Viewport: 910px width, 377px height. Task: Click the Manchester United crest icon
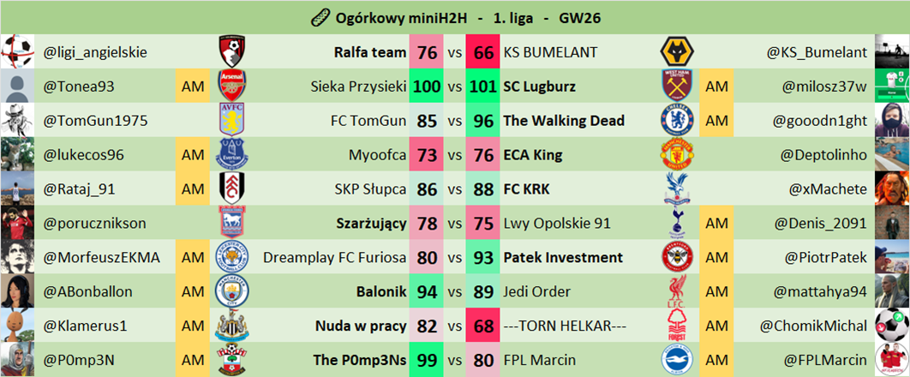(x=676, y=154)
